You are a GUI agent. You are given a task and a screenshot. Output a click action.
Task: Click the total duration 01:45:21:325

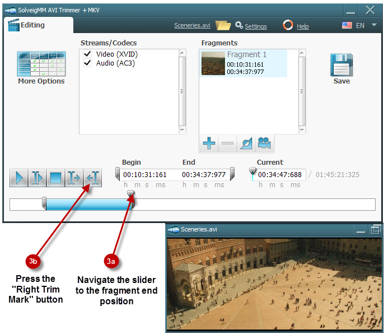337,175
